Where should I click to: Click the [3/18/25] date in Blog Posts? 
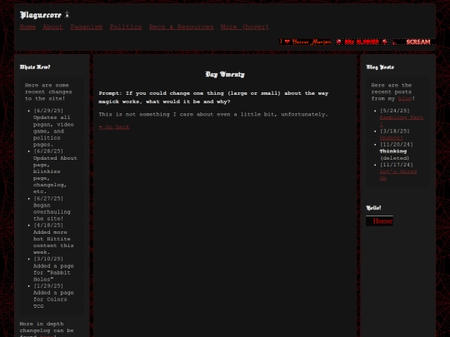click(x=395, y=131)
